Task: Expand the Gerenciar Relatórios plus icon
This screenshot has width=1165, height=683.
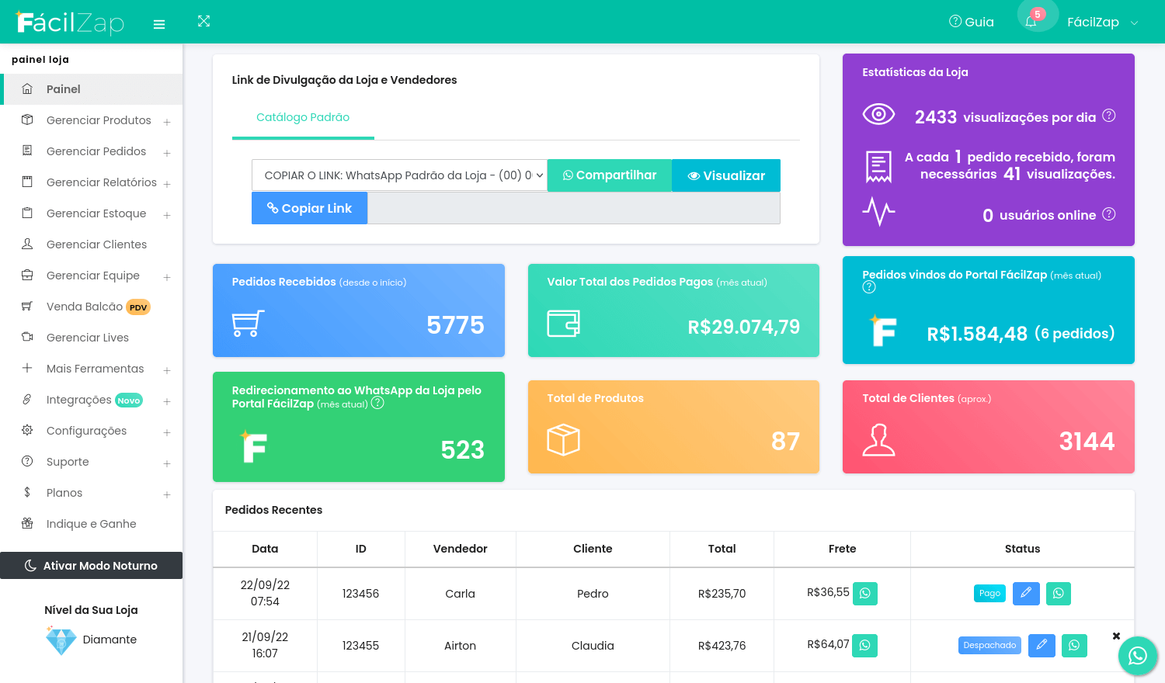Action: point(167,184)
